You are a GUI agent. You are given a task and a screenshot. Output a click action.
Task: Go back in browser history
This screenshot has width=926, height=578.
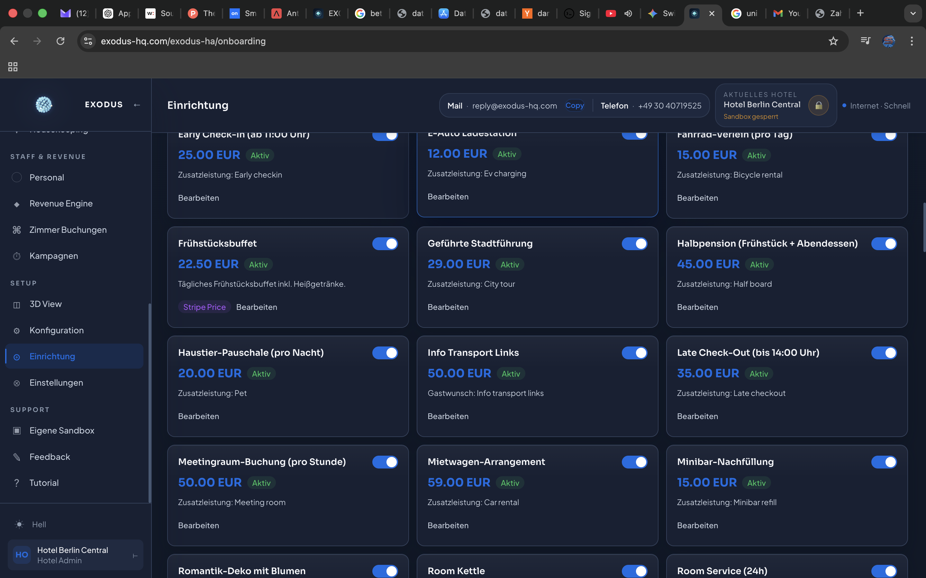(x=14, y=41)
